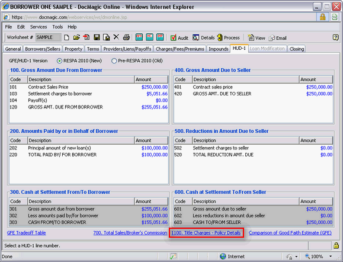Screen dimensions: 343x262
Task: Select line 120 GROSS AMT. DUE FROM BORROWER
Action: click(89, 107)
